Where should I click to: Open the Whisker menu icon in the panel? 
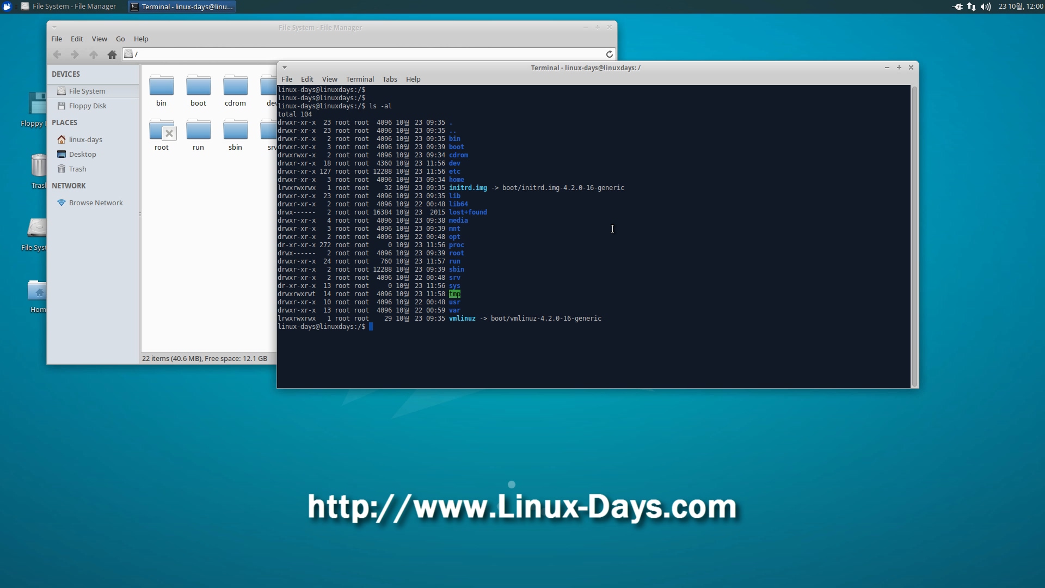coord(7,7)
